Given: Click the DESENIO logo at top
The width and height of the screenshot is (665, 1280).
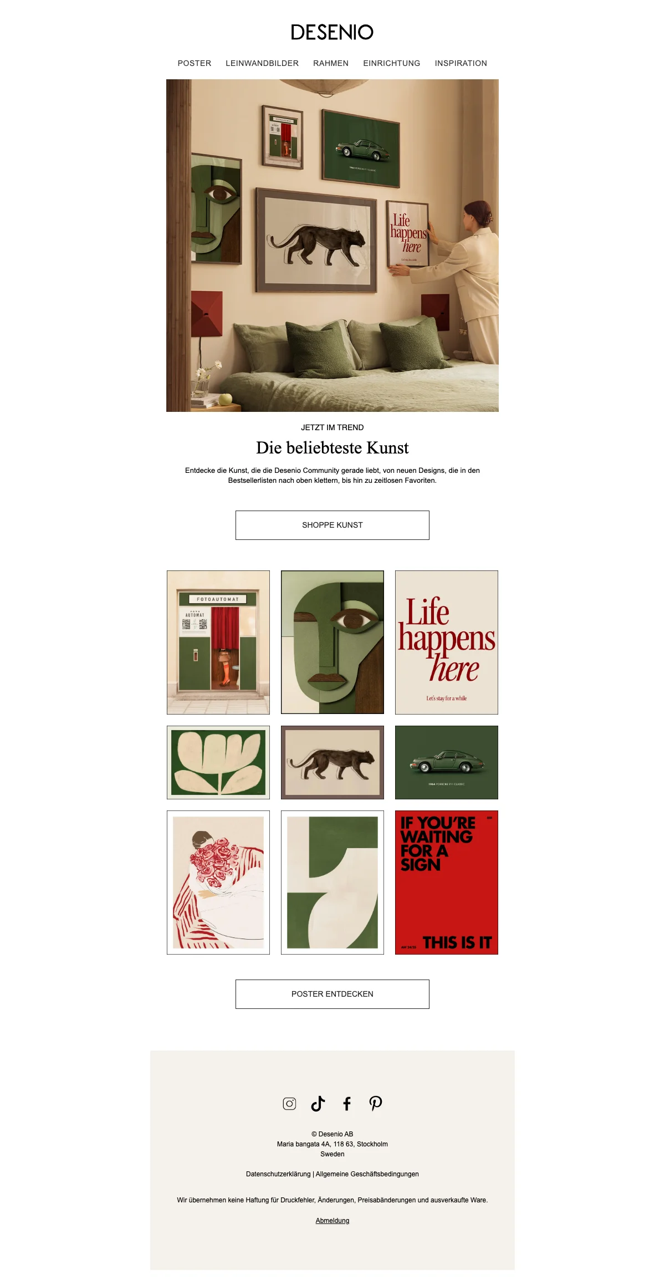Looking at the screenshot, I should pyautogui.click(x=332, y=32).
